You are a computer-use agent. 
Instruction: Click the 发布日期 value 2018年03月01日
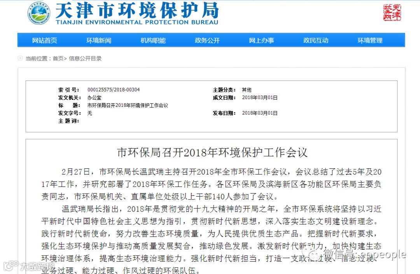(260, 113)
